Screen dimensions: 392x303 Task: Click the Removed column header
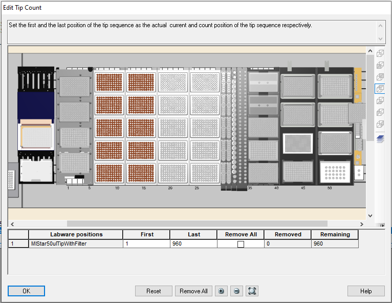pos(288,234)
